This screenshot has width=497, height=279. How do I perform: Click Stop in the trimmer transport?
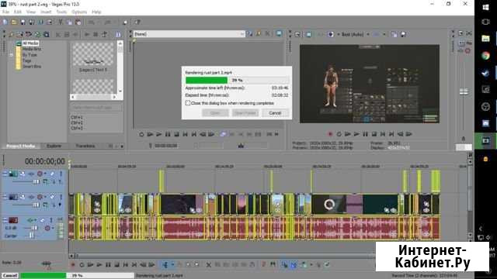coord(176,134)
